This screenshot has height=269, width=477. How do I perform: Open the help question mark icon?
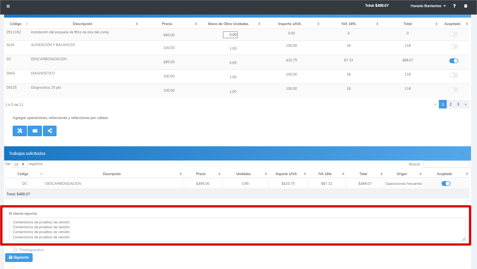(x=454, y=6)
